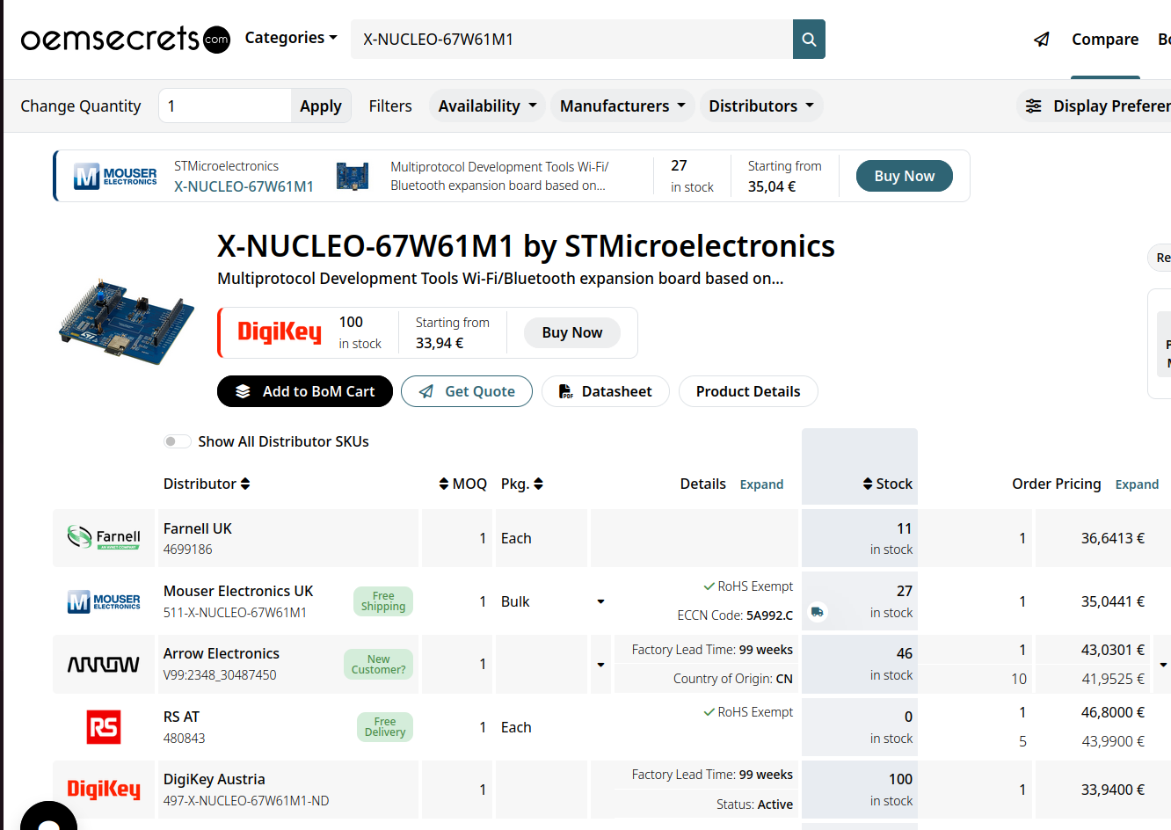Toggle Show All Distributor SKUs switch

pyautogui.click(x=177, y=441)
